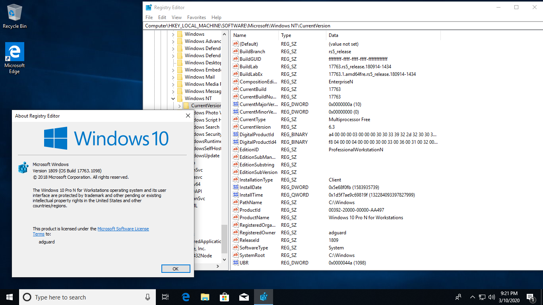Select the CurrentType value name
This screenshot has height=305, width=543.
click(253, 120)
